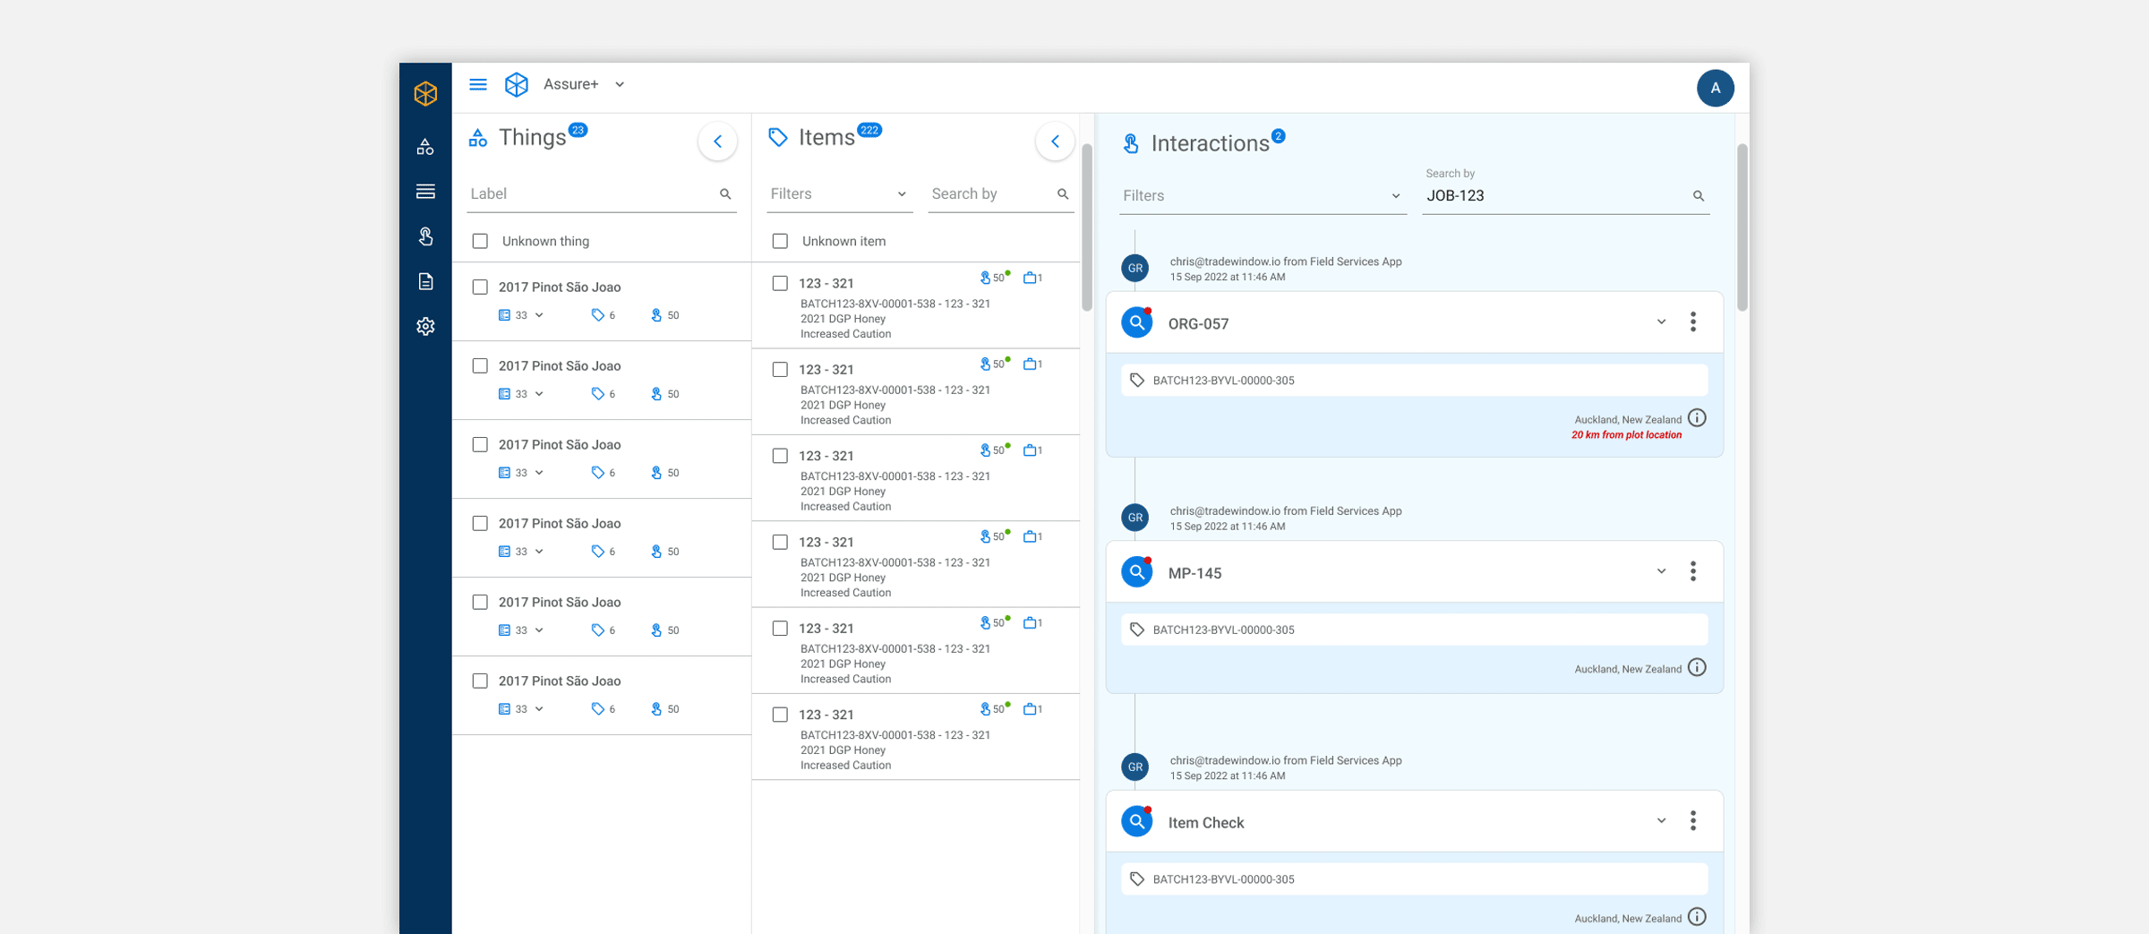Click the Label search field in Things

(591, 194)
